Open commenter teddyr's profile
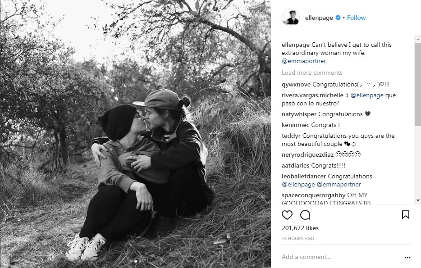Image resolution: width=421 pixels, height=268 pixels. pos(291,136)
